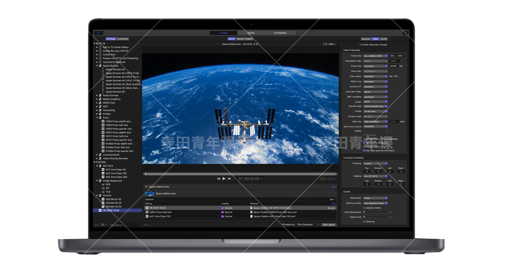Open the Cropping dropdown showing Custom
The width and height of the screenshot is (529, 262).
point(375,164)
